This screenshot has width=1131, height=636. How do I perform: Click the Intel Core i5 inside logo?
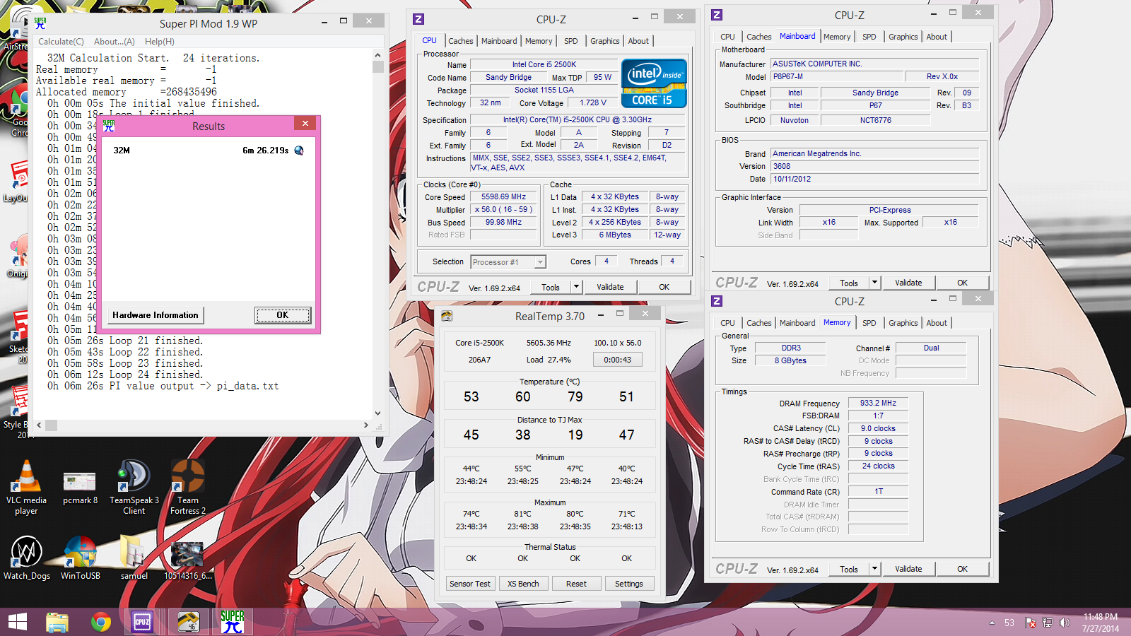click(x=654, y=83)
